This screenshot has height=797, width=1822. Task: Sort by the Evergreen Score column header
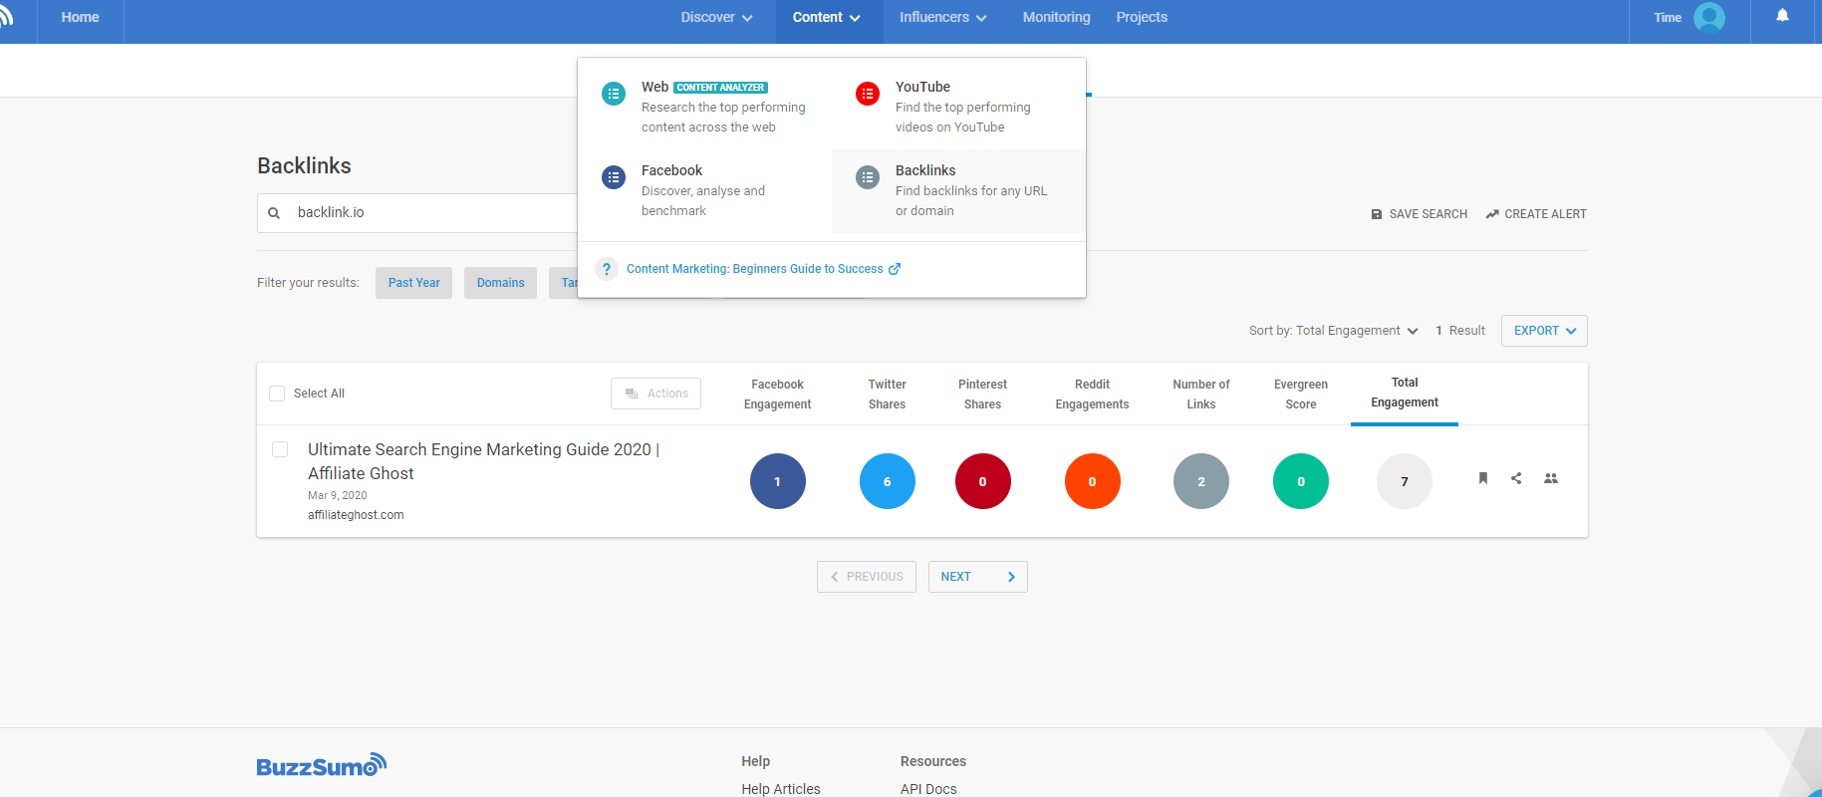[1301, 395]
